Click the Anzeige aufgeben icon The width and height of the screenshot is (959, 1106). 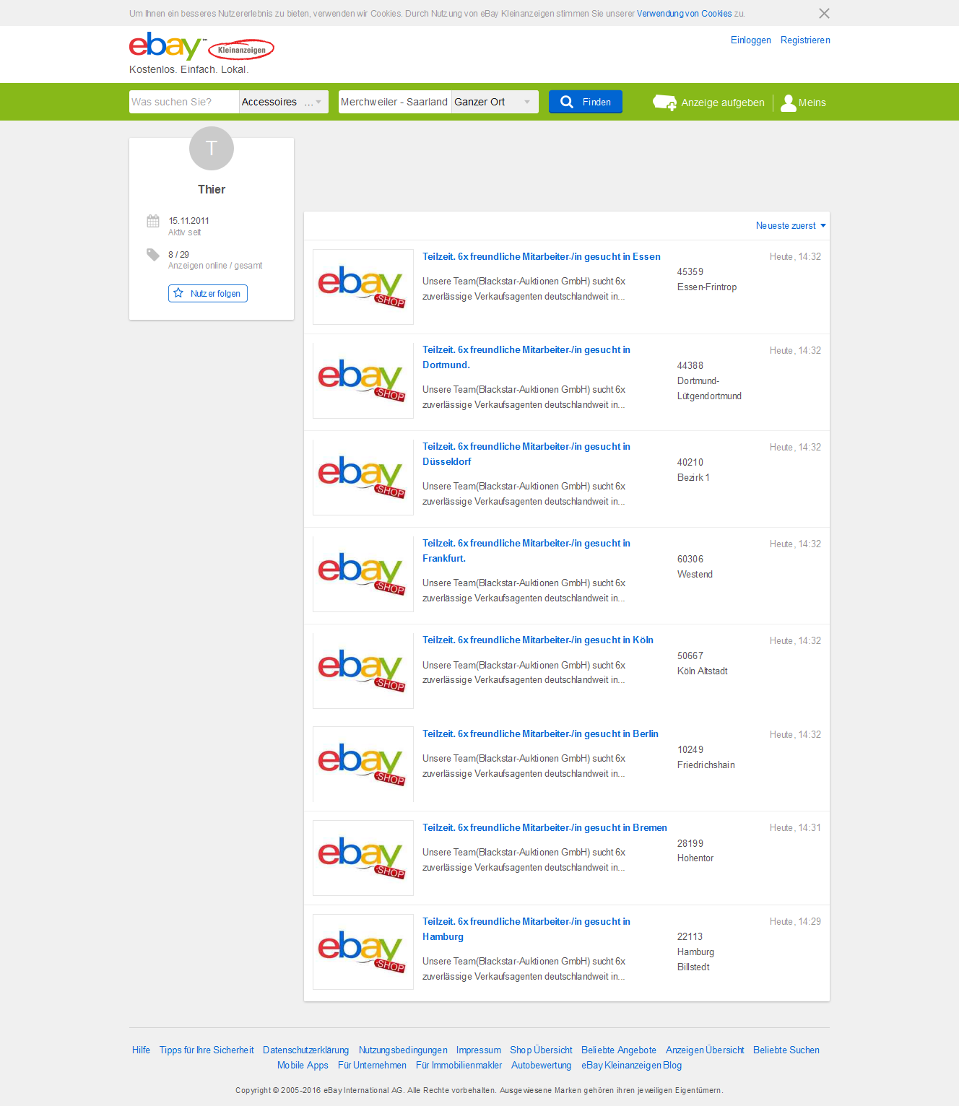coord(664,103)
